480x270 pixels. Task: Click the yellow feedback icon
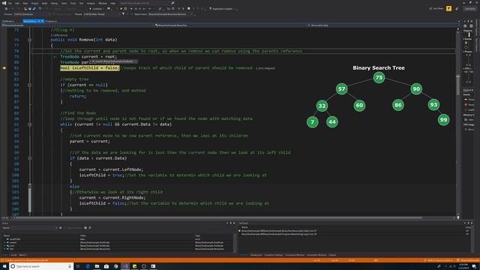click(448, 8)
